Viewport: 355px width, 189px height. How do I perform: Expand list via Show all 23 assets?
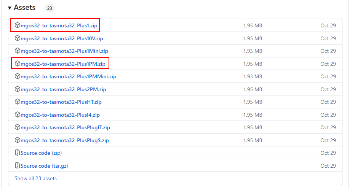click(35, 178)
